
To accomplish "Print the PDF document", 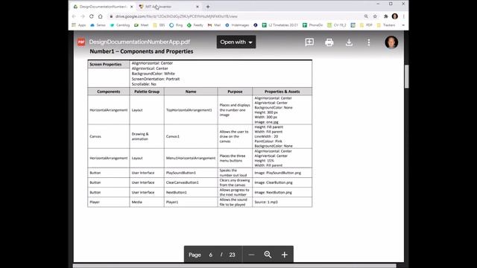I will click(329, 42).
